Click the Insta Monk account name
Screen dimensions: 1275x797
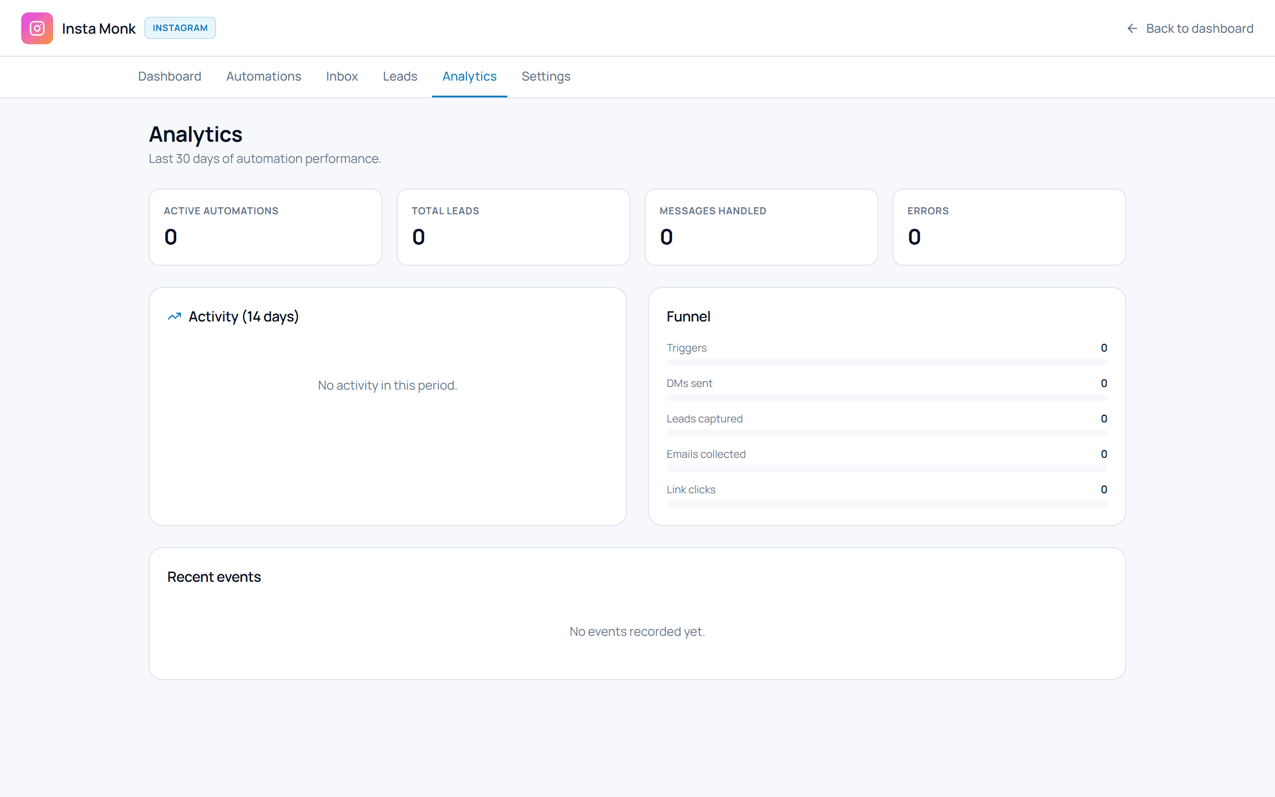tap(99, 28)
